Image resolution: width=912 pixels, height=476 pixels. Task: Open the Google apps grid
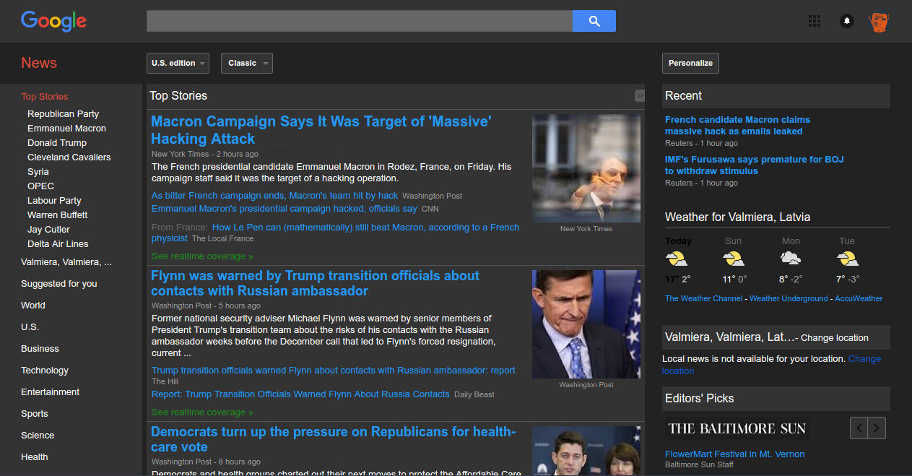coord(815,21)
